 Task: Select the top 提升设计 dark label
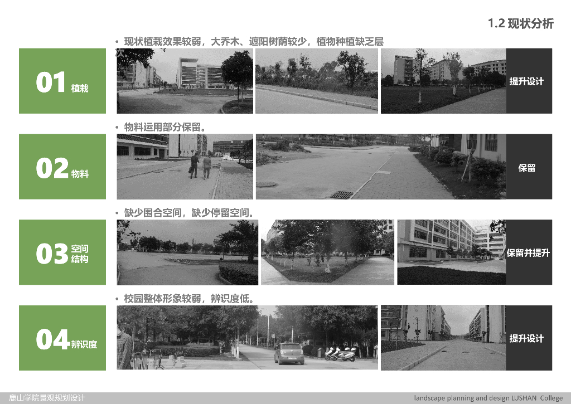pos(529,81)
